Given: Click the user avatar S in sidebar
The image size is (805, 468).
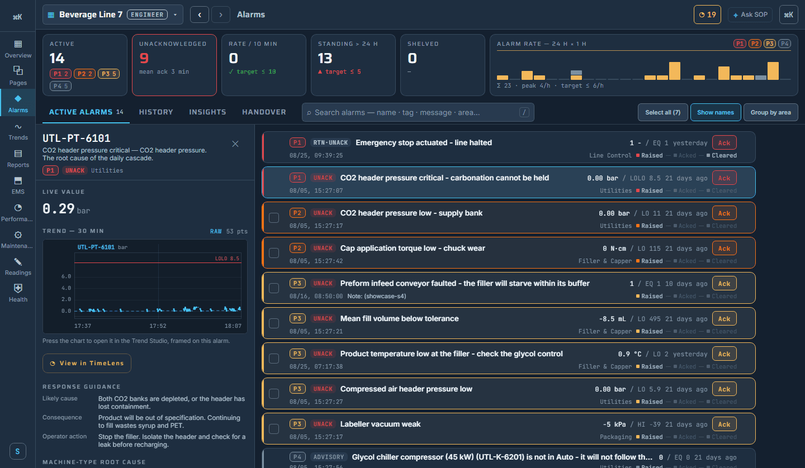Looking at the screenshot, I should click(18, 451).
